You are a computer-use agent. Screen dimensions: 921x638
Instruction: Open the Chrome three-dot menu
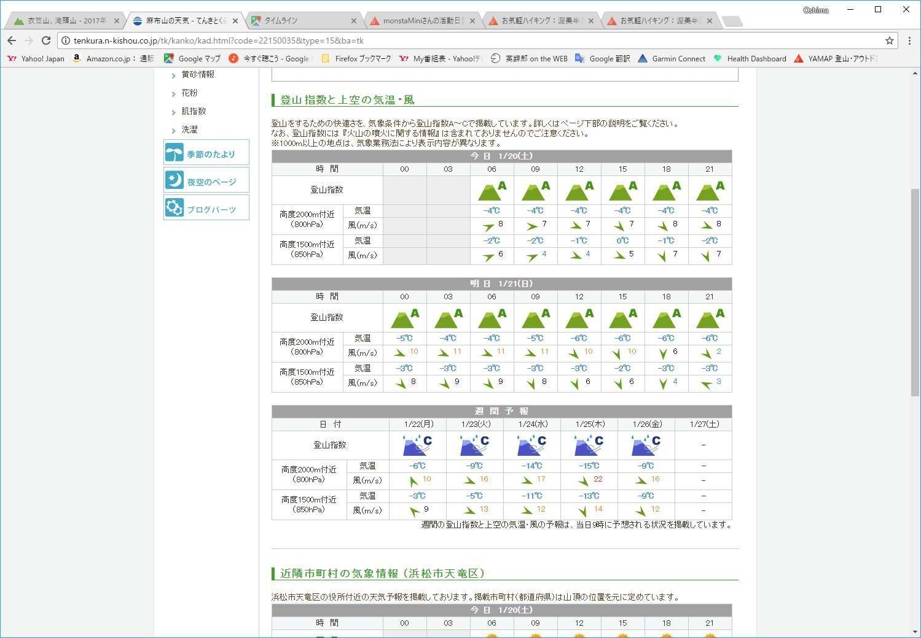(x=909, y=40)
